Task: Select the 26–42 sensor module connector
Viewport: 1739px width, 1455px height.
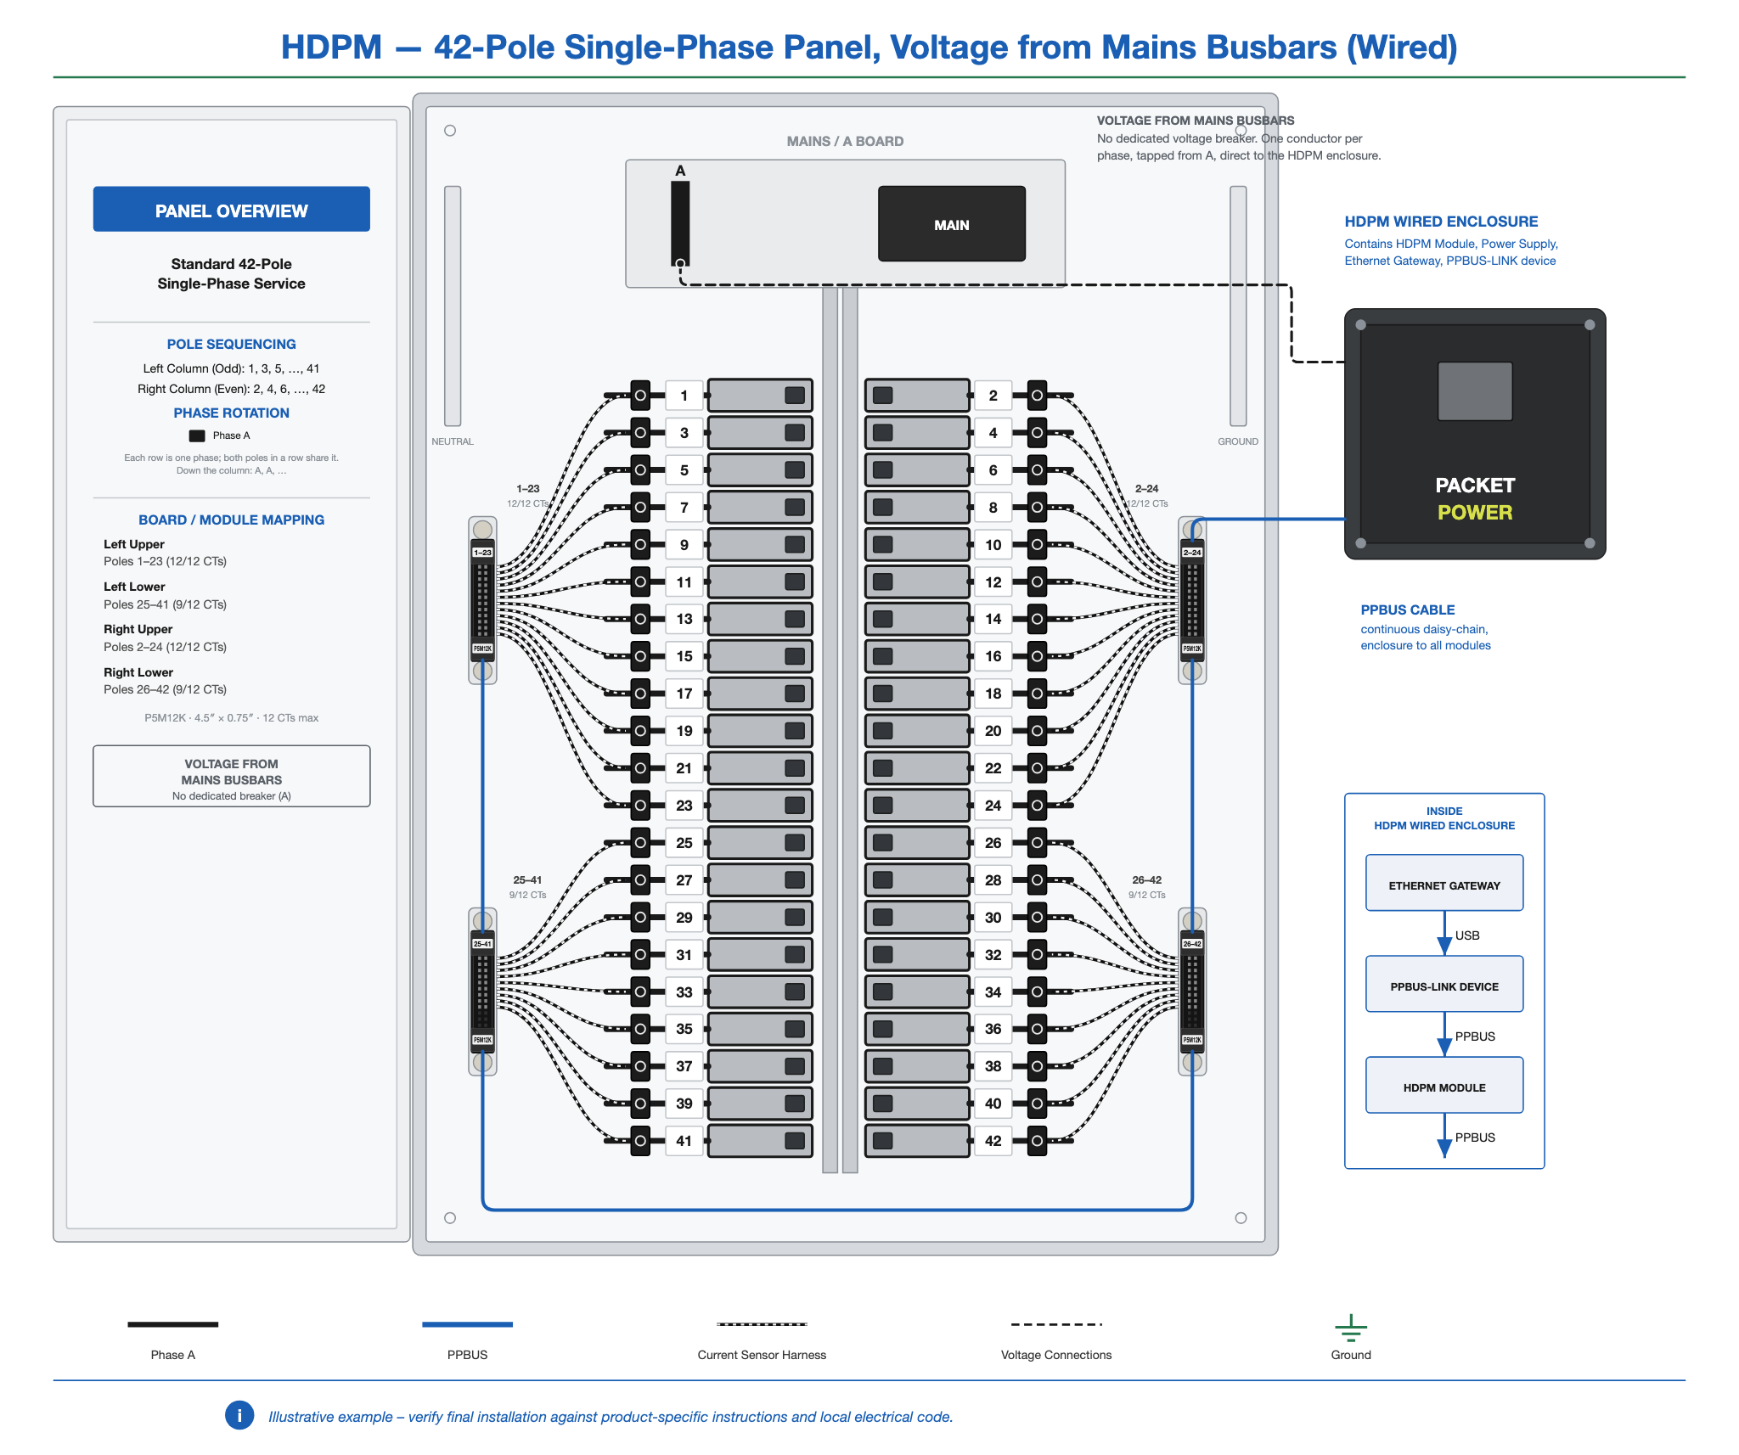Action: tap(1192, 992)
